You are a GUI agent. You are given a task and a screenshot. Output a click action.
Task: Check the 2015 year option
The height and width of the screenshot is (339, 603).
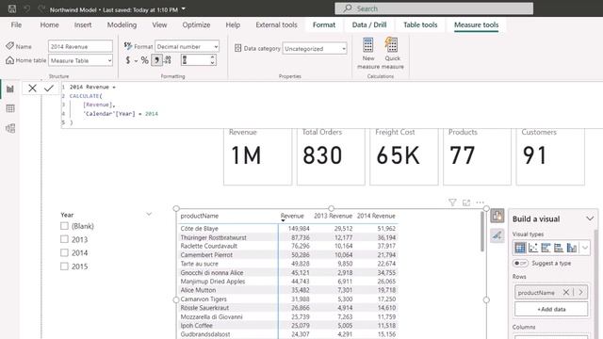64,266
